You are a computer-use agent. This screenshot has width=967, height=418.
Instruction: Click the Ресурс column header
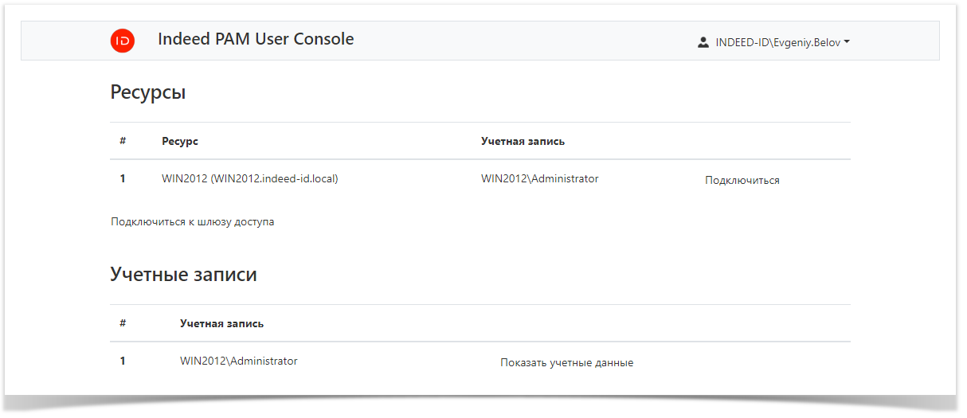[x=179, y=141]
